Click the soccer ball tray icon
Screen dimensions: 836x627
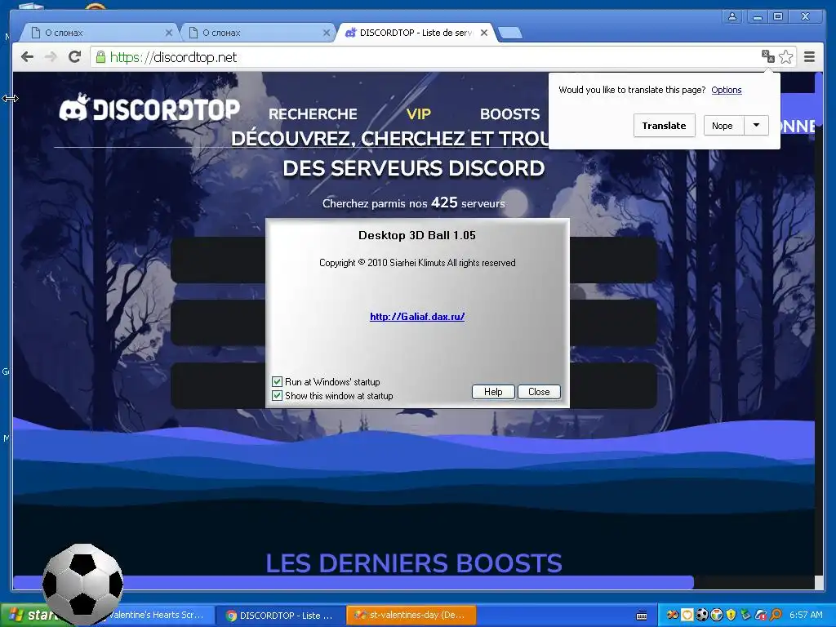pyautogui.click(x=702, y=616)
